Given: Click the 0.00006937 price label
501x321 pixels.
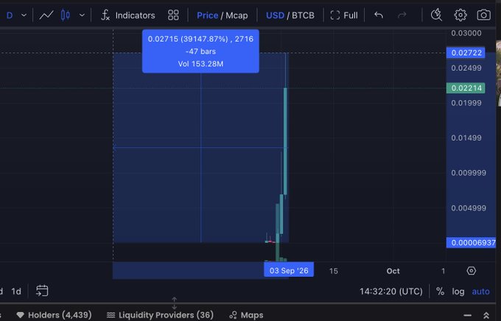Looking at the screenshot, I should (x=471, y=243).
